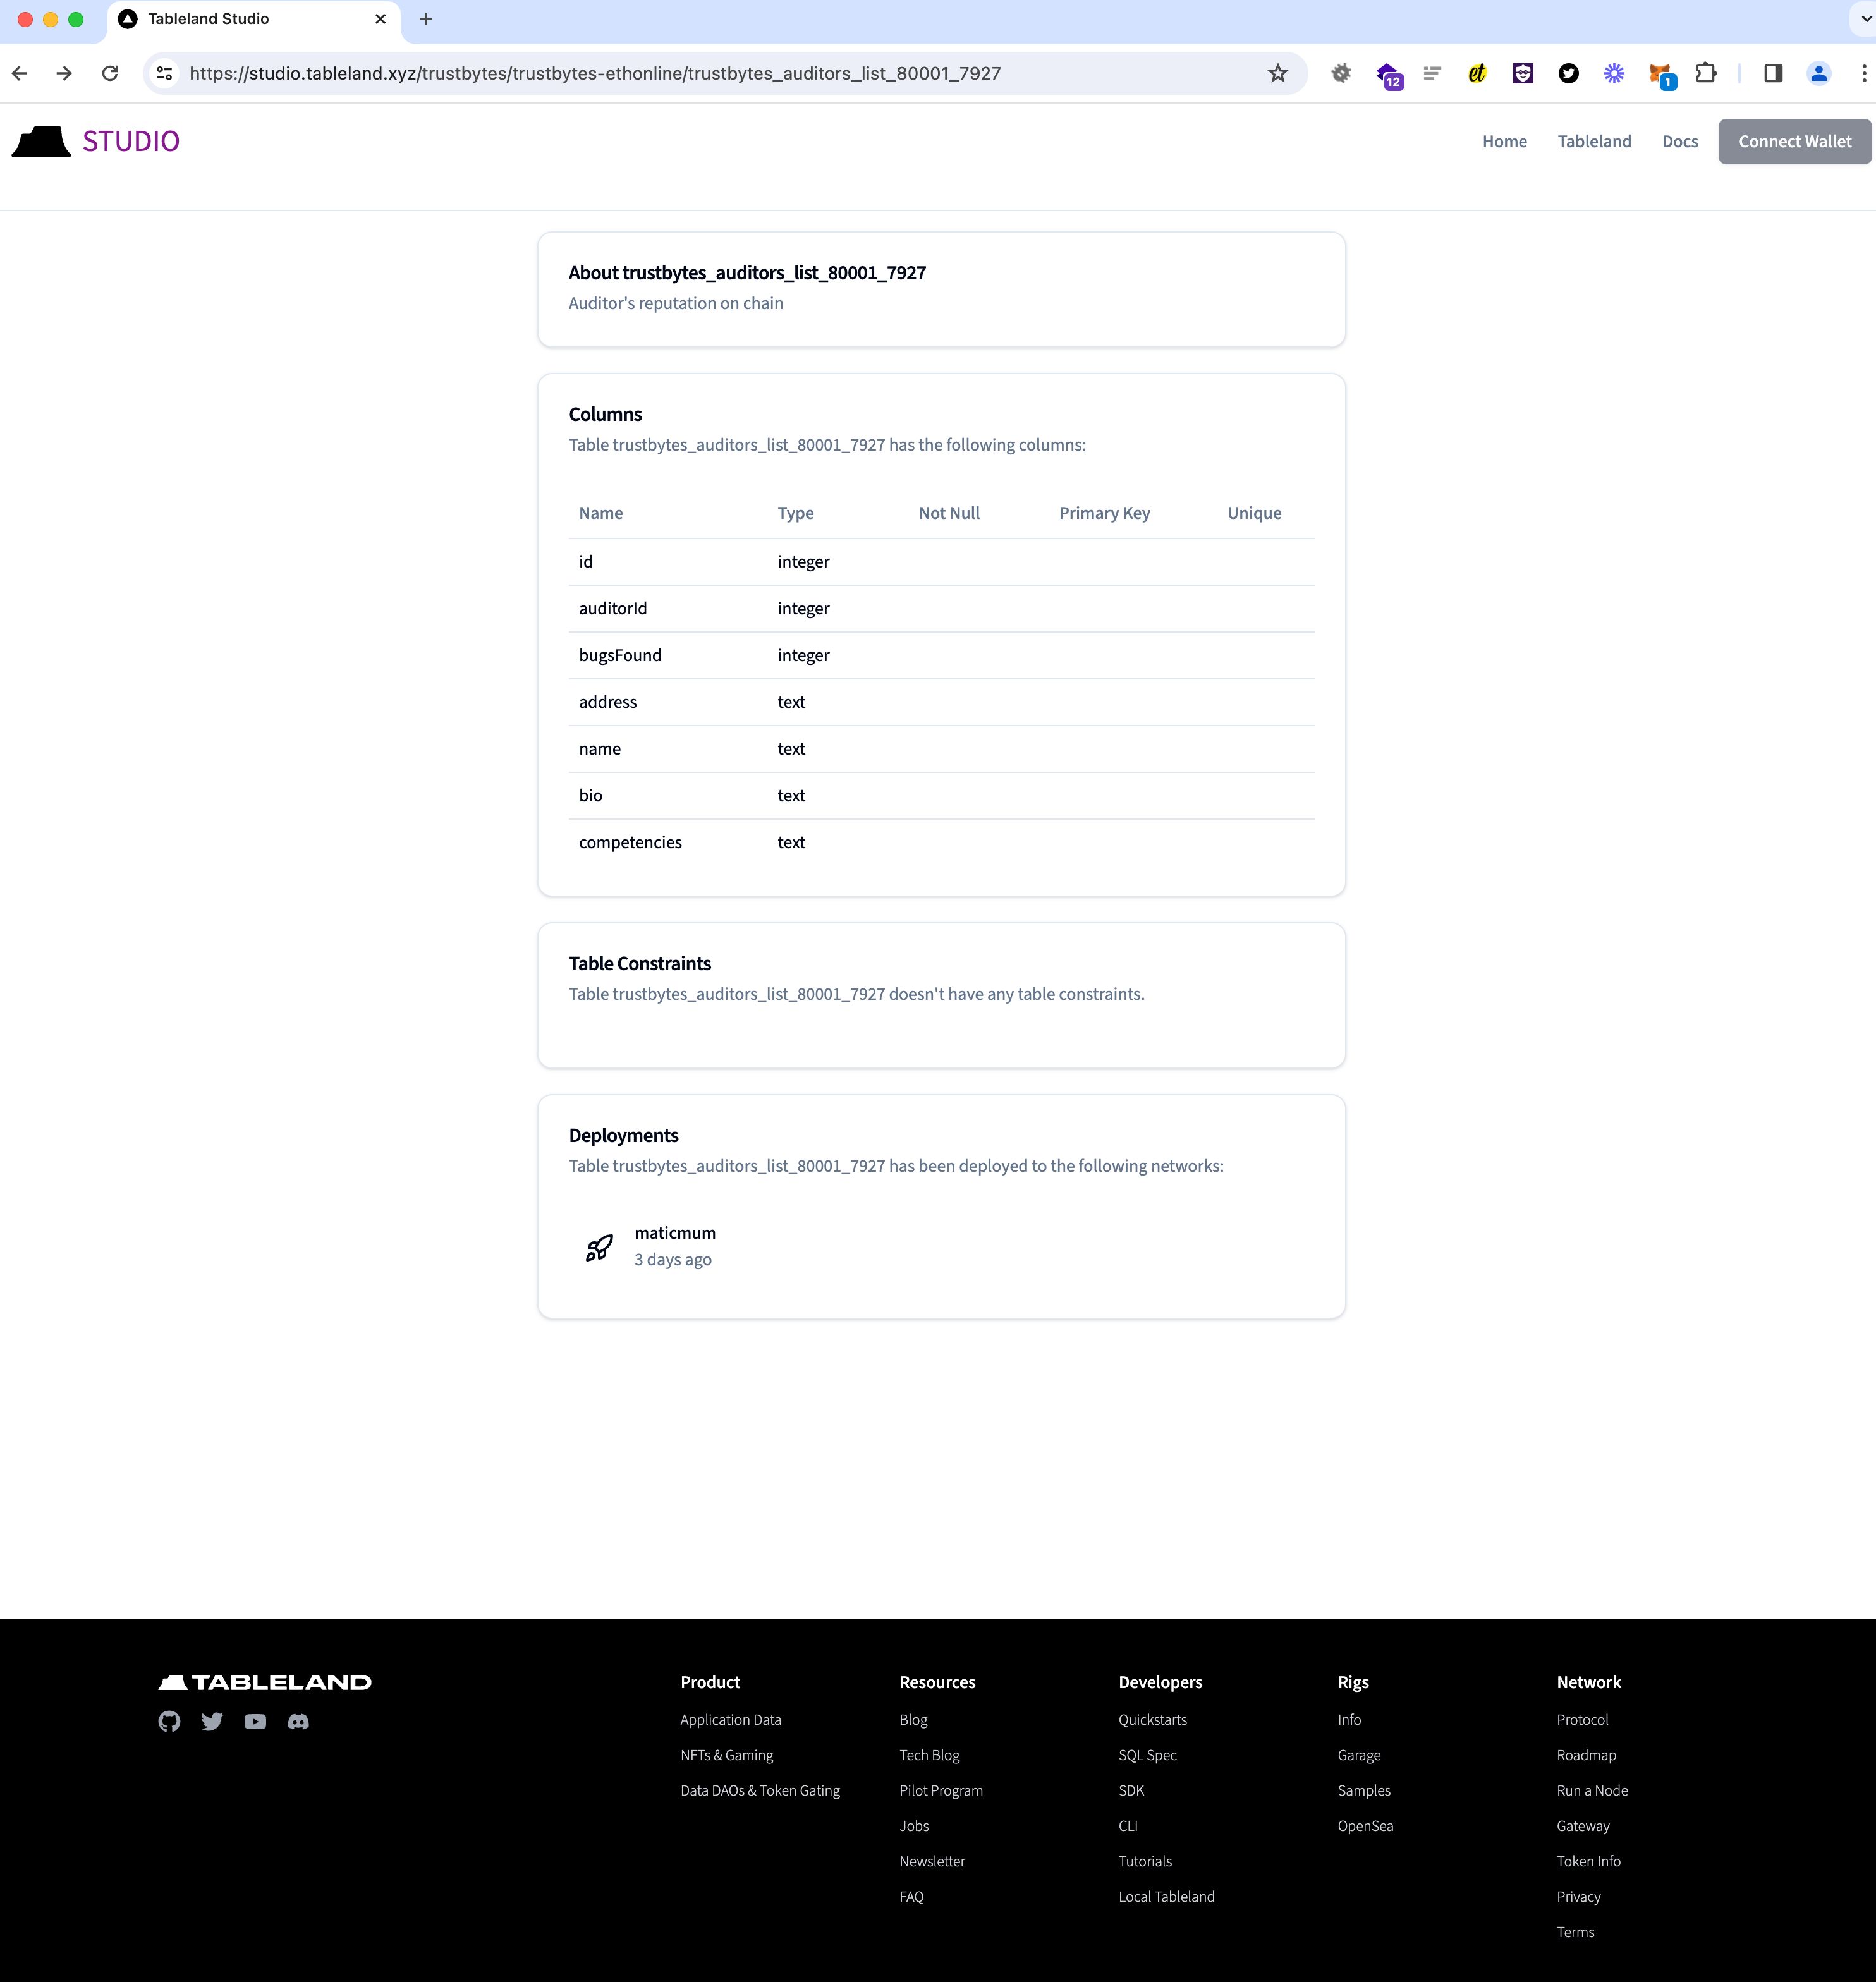The height and width of the screenshot is (1982, 1876).
Task: Click the Docs navigation link
Action: tap(1680, 141)
